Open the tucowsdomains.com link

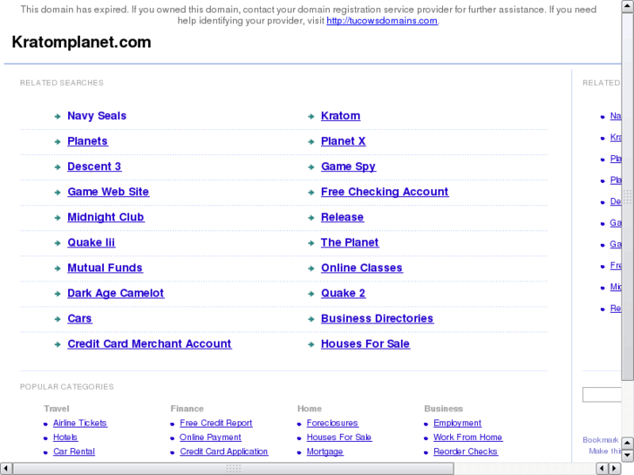click(382, 21)
